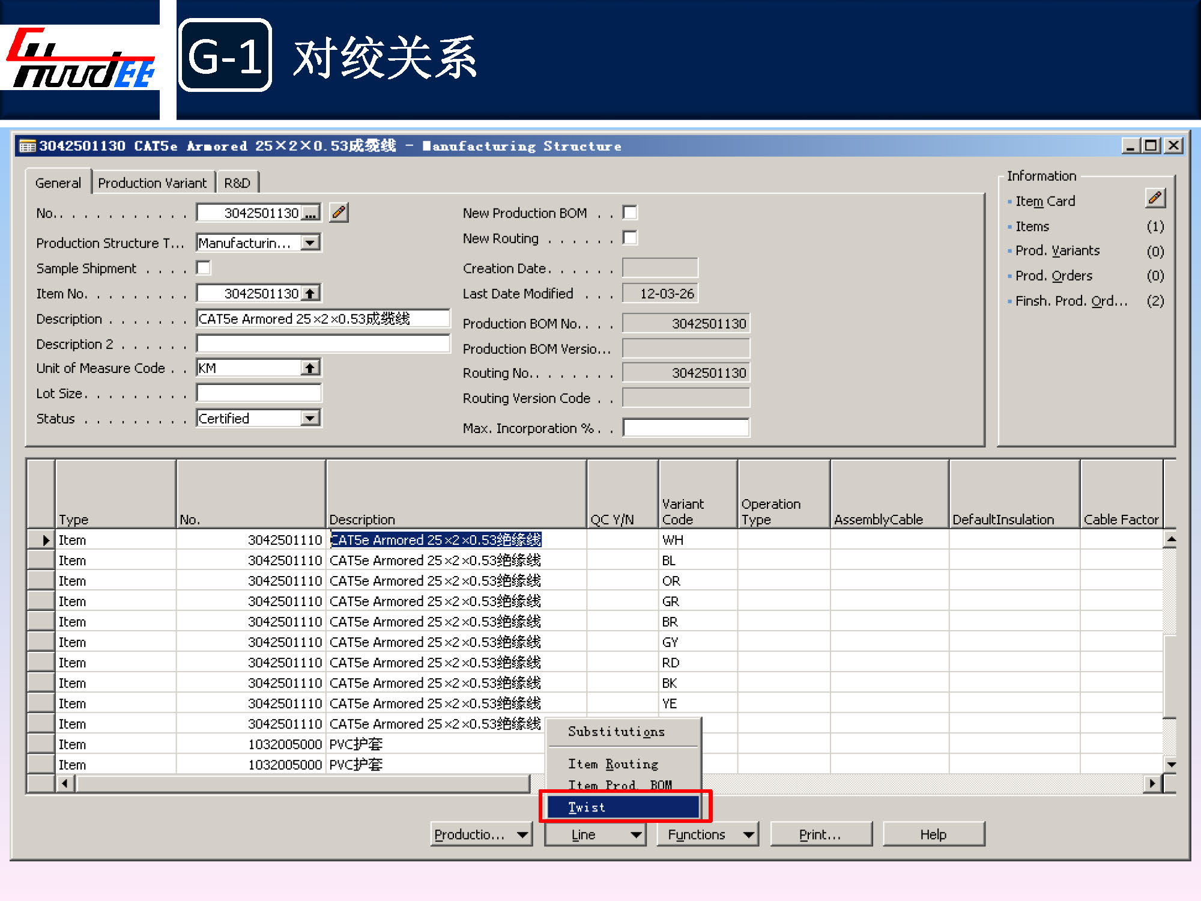The image size is (1201, 901).
Task: Open the Status dropdown showing Certified
Action: point(310,418)
